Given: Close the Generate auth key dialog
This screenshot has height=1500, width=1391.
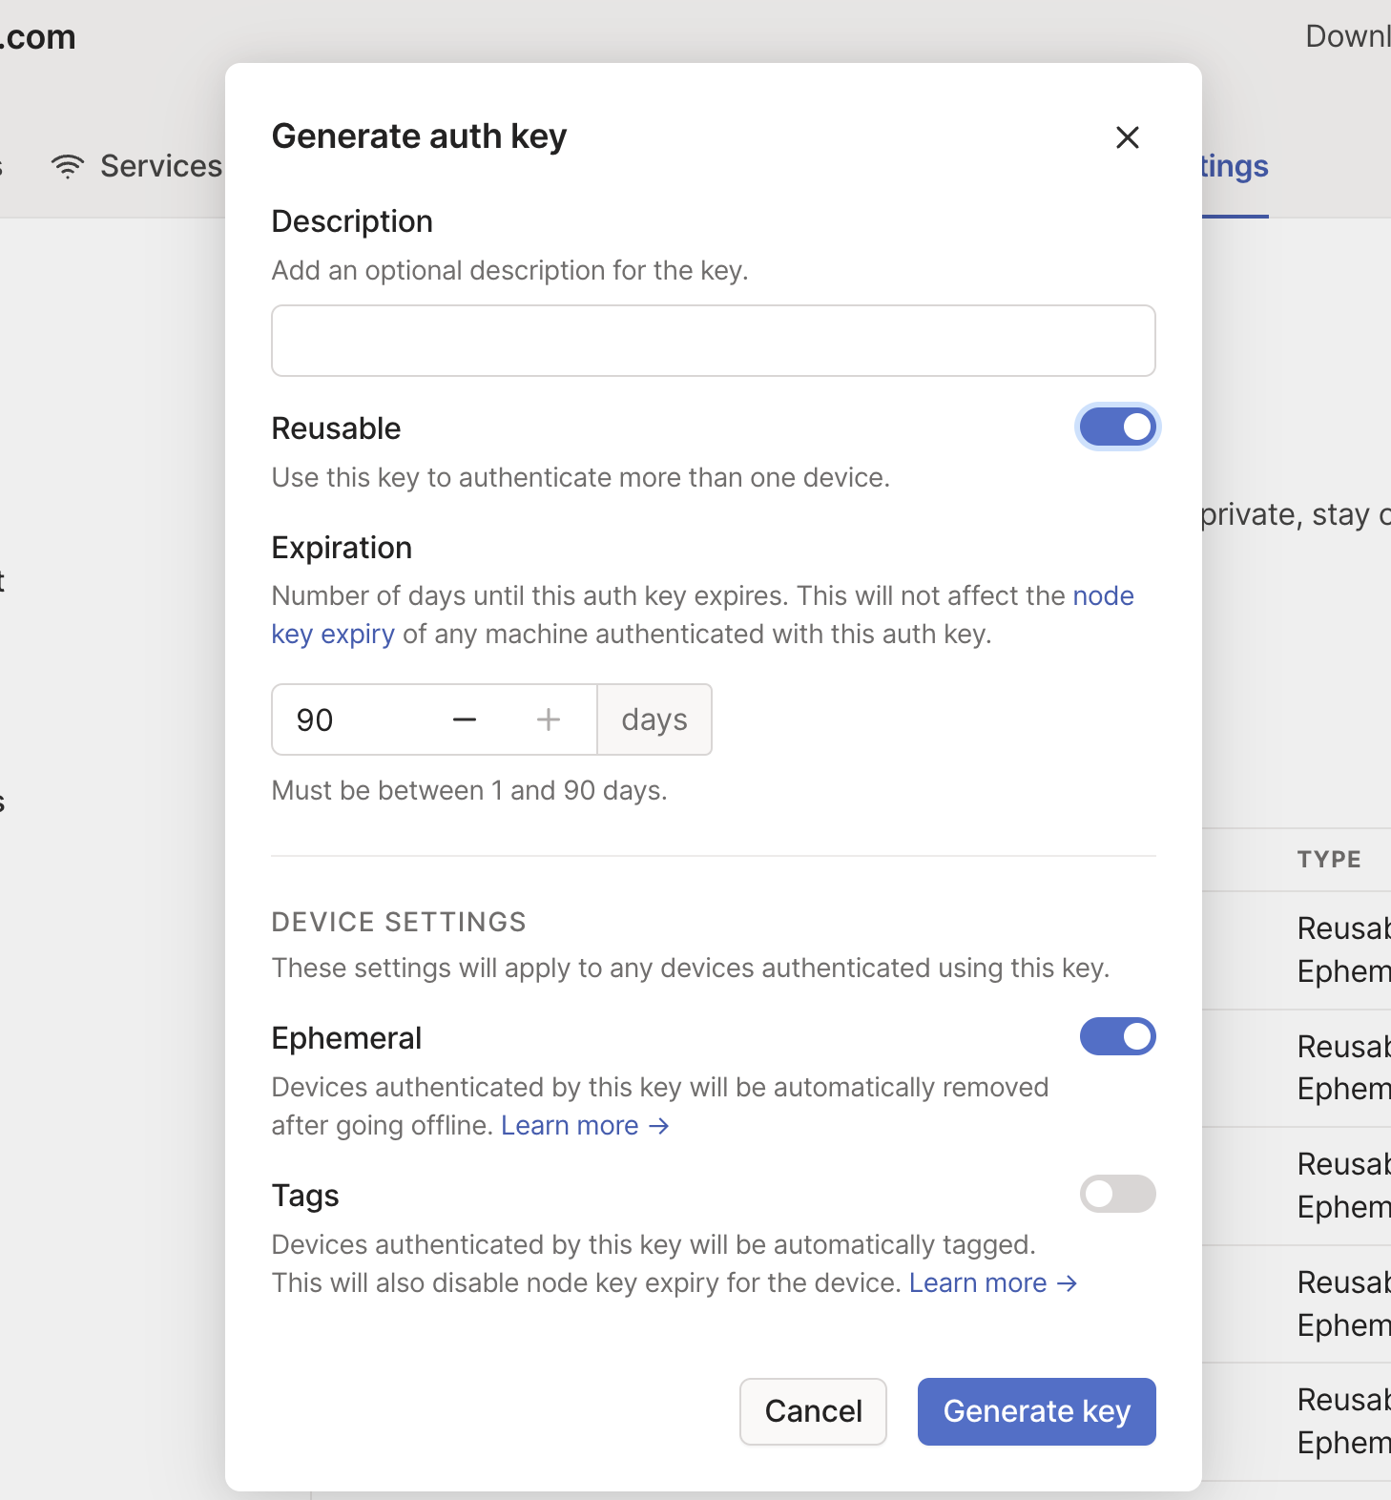Looking at the screenshot, I should [x=1127, y=137].
